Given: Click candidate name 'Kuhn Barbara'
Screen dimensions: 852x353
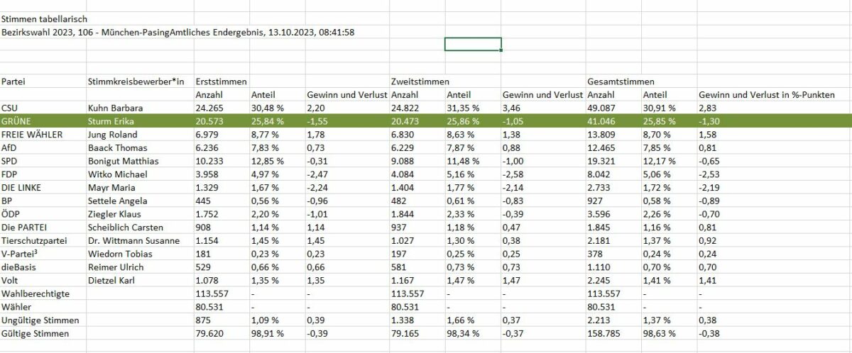Looking at the screenshot, I should pyautogui.click(x=115, y=108).
